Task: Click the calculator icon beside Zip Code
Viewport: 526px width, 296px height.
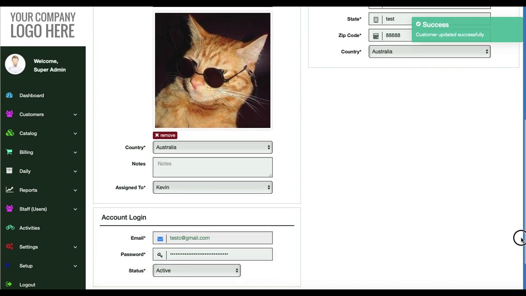Action: [376, 36]
